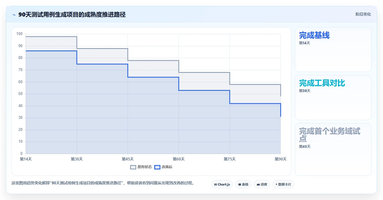Click the description sentence below the chart
This screenshot has height=200, width=383.
[103, 183]
